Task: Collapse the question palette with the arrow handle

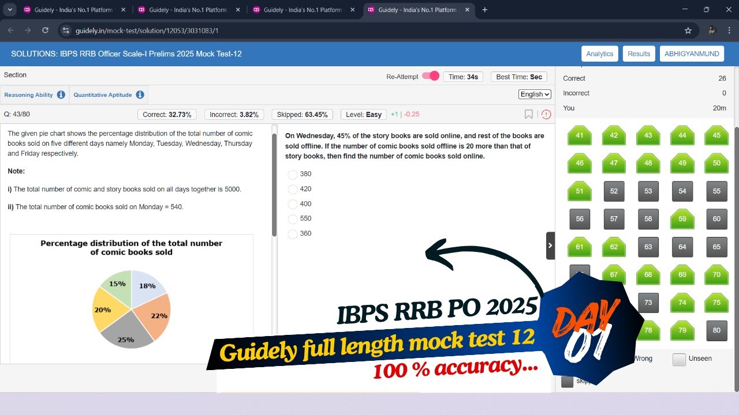Action: (550, 246)
